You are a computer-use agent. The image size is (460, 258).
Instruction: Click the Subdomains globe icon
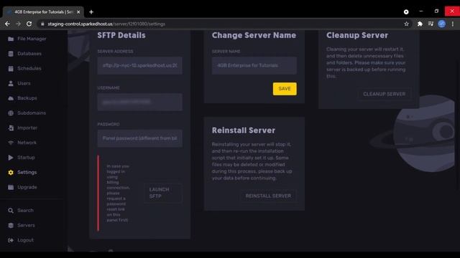[11, 113]
